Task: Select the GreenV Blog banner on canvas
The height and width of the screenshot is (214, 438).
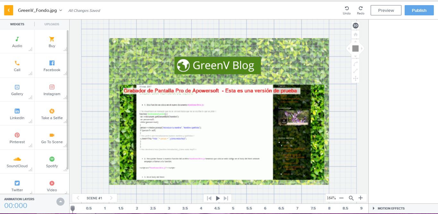Action: coord(218,65)
